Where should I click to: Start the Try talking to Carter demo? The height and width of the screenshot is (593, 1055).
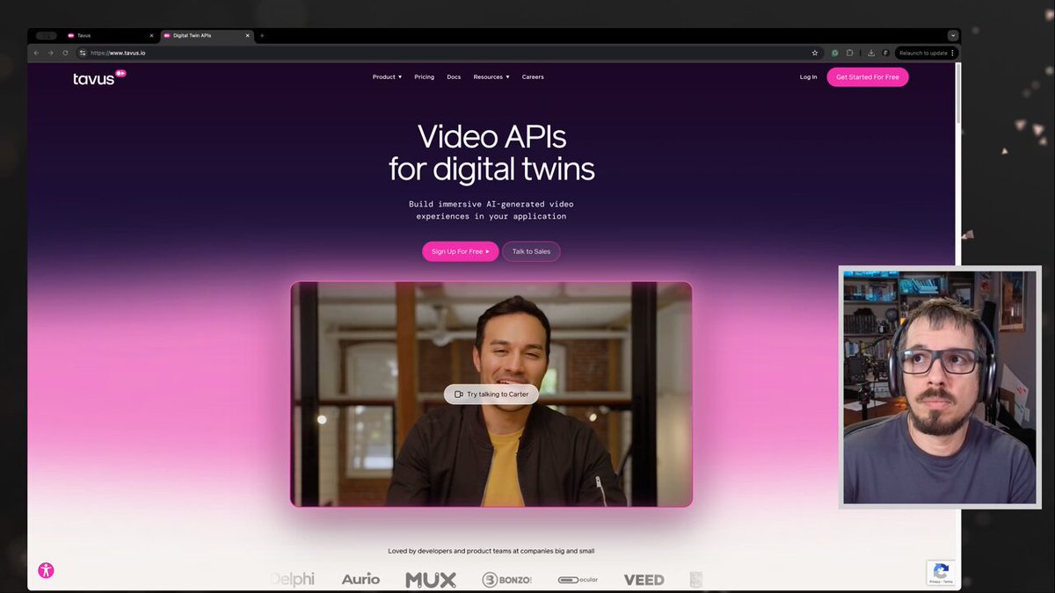click(491, 394)
